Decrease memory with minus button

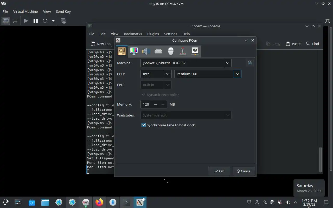click(x=156, y=104)
